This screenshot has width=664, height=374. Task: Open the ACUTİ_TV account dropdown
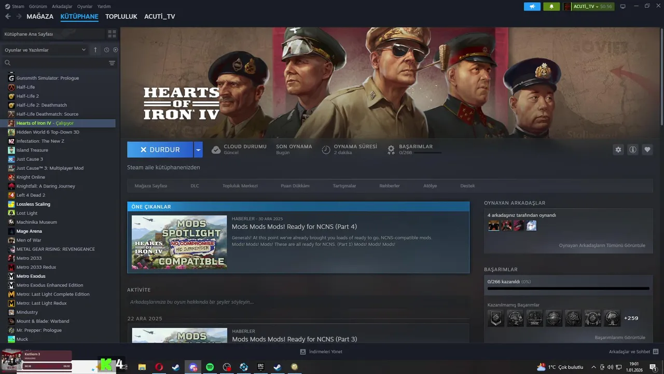[588, 6]
